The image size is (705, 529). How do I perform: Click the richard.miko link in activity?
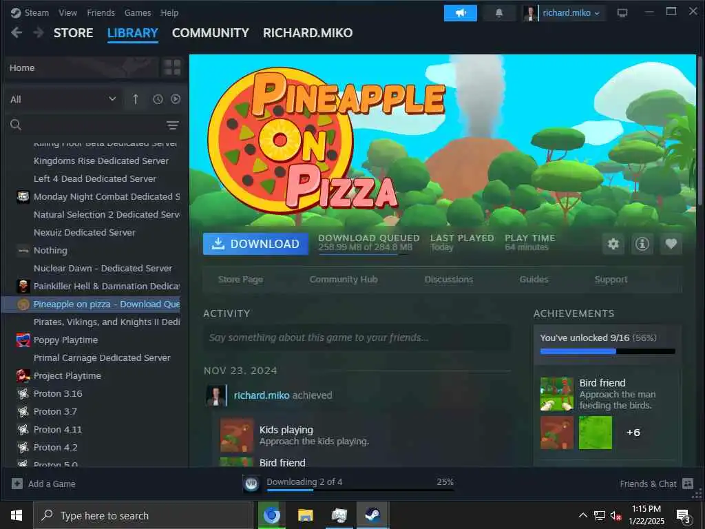262,395
